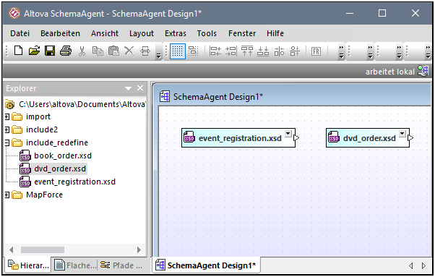Screen dimensions: 435x277
Task: Switch to the Pfade ... tab
Action: [x=121, y=265]
